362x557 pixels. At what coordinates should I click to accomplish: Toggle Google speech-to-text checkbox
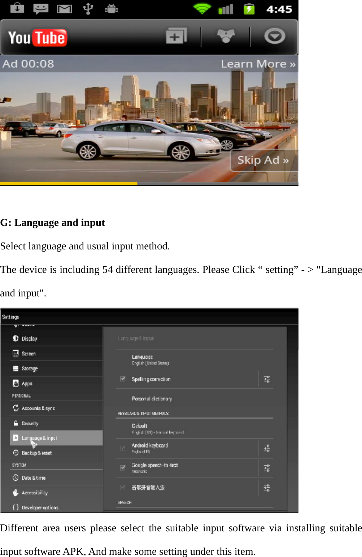(123, 468)
